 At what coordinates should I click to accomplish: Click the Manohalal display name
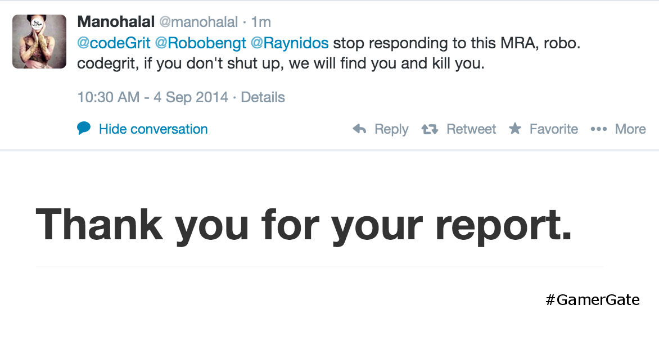pyautogui.click(x=116, y=22)
